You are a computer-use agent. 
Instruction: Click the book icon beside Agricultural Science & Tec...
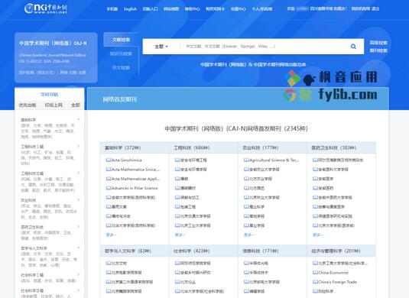[246, 160]
